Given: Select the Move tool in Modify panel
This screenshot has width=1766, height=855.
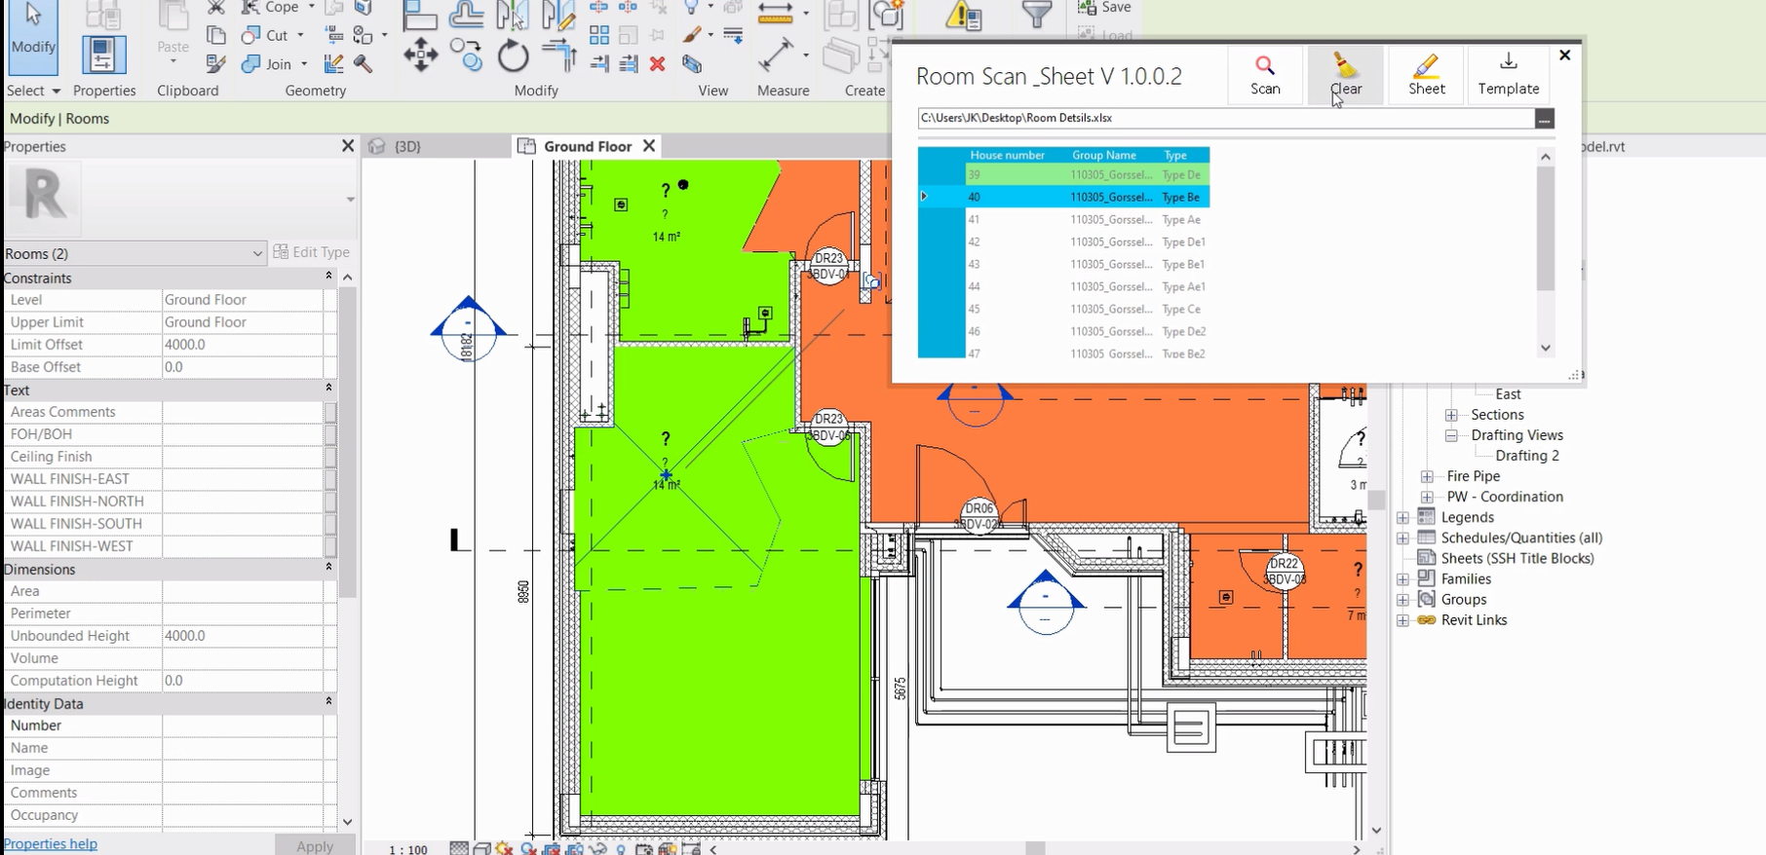Looking at the screenshot, I should [x=420, y=56].
